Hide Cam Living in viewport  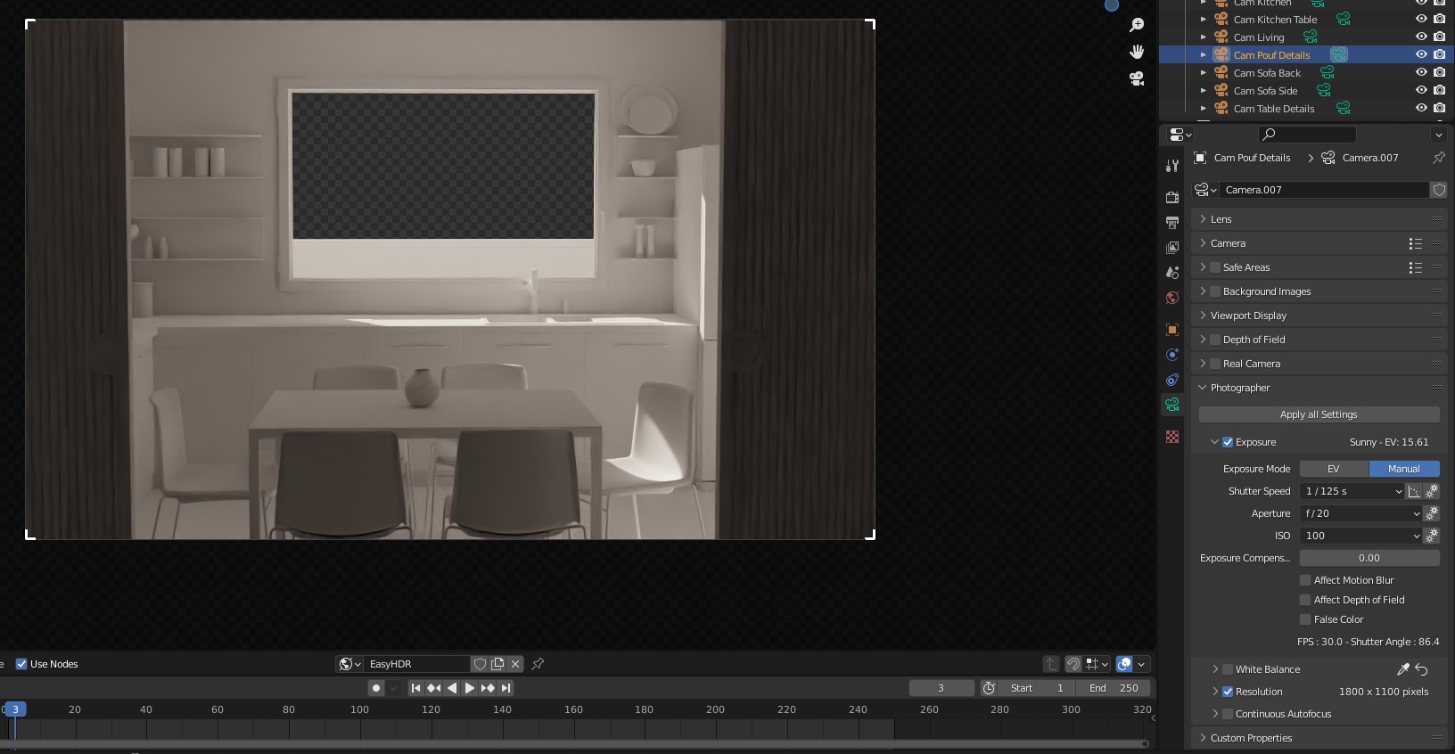coord(1421,37)
